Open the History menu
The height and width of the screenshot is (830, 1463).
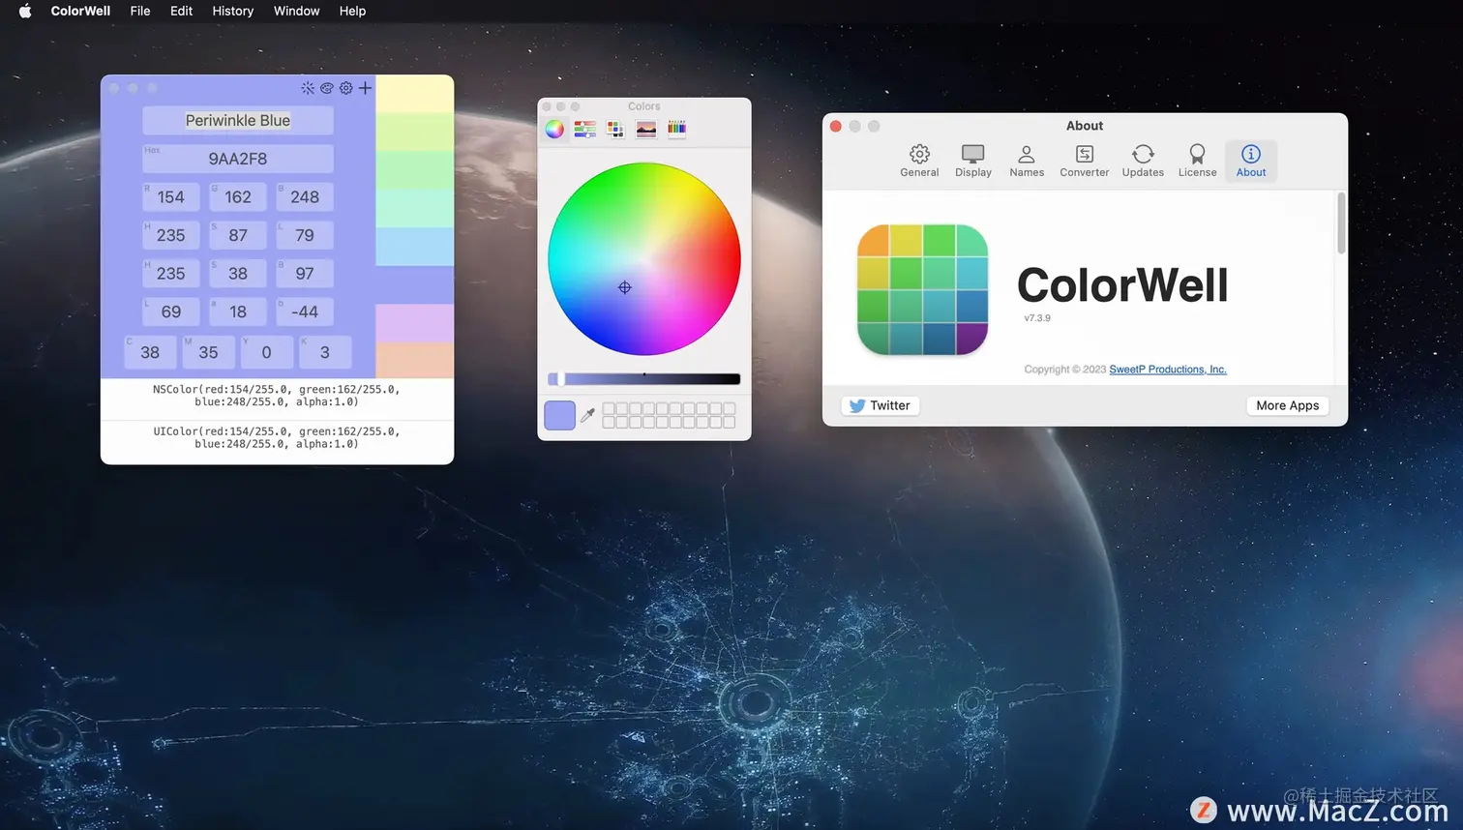tap(233, 11)
